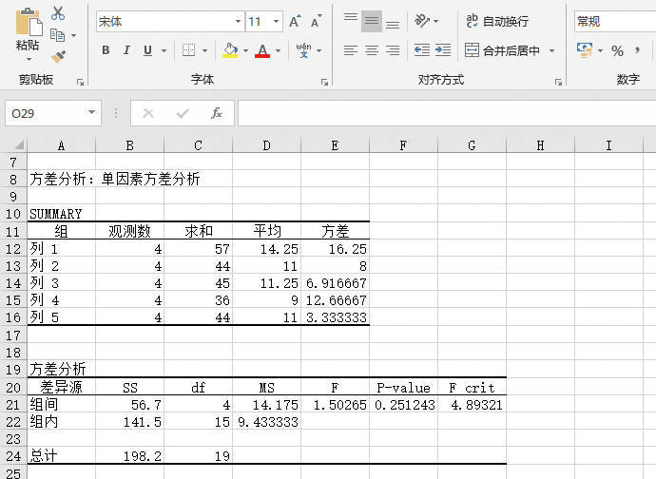Click the comma style icon
The image size is (656, 479).
[637, 51]
